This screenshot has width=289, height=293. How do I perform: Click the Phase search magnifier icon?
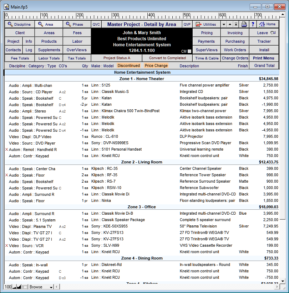[x=69, y=24]
